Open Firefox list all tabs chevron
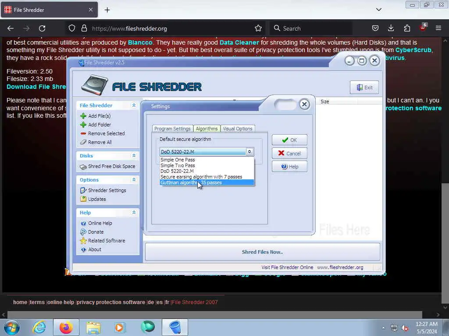The width and height of the screenshot is (449, 336). 378,10
